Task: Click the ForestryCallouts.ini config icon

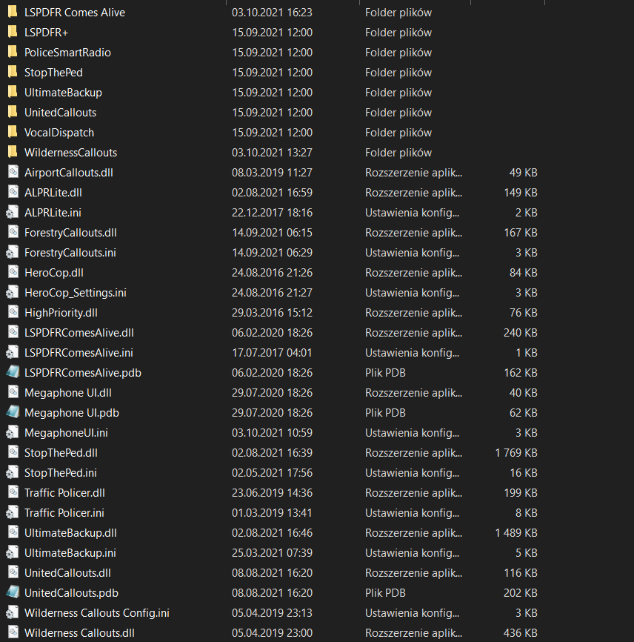Action: (x=13, y=252)
